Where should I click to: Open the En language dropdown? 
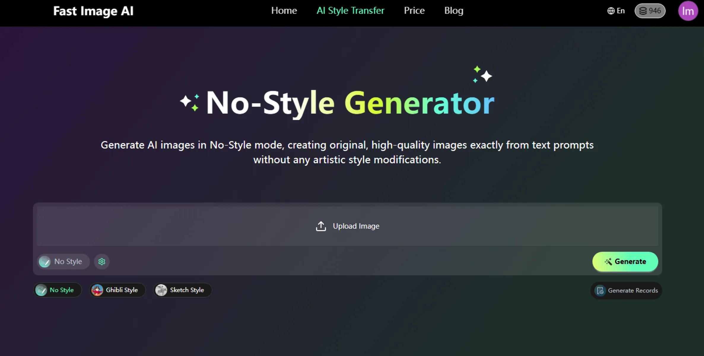tap(620, 11)
